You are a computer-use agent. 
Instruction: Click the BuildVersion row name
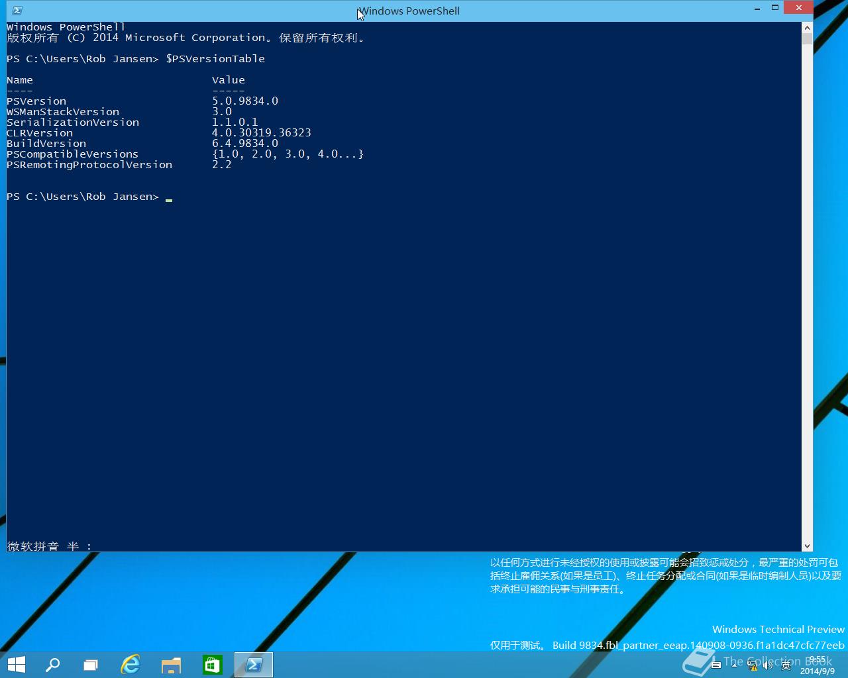click(x=46, y=144)
